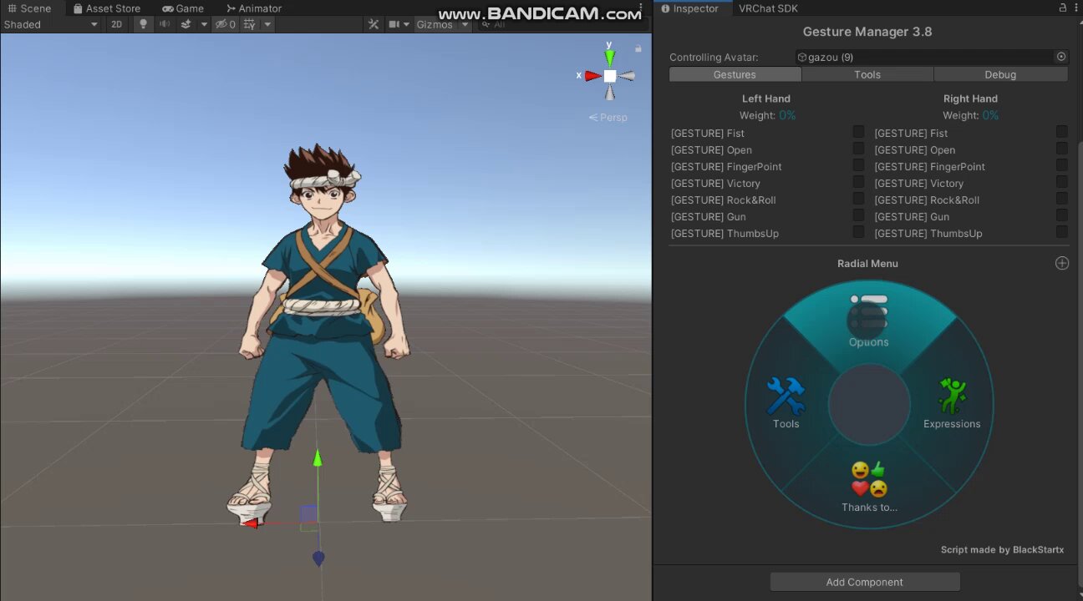This screenshot has height=601, width=1083.
Task: Open grid settings dropdown arrow
Action: 267,24
